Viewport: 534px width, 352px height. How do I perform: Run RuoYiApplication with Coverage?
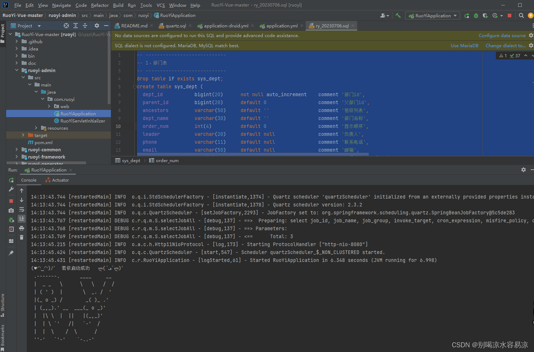485,15
